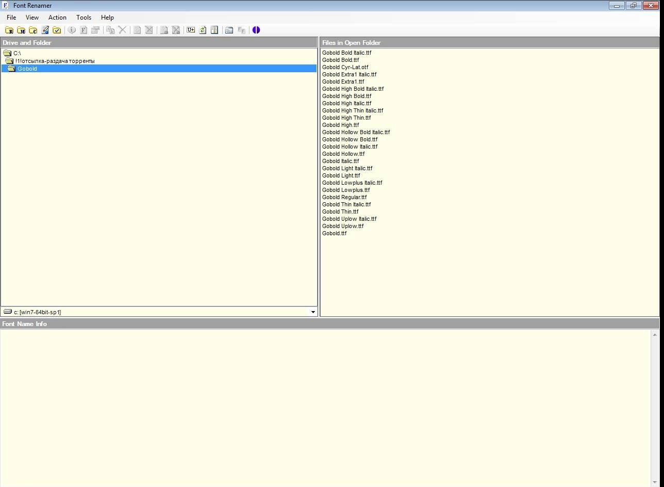664x487 pixels.
Task: Select file Gobold Thin Italic.ttf
Action: pos(346,204)
